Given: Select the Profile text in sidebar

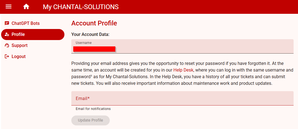Looking at the screenshot, I should [18, 35].
